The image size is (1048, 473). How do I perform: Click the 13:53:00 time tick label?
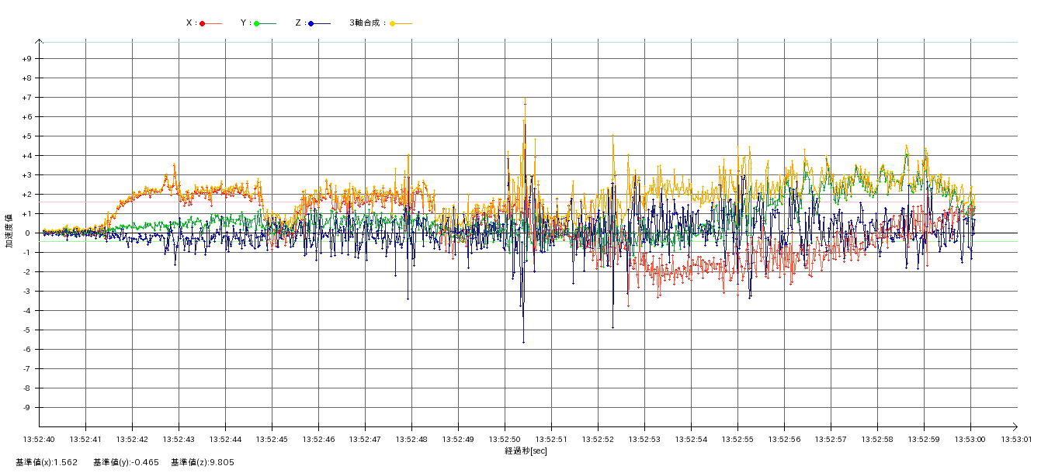[970, 439]
